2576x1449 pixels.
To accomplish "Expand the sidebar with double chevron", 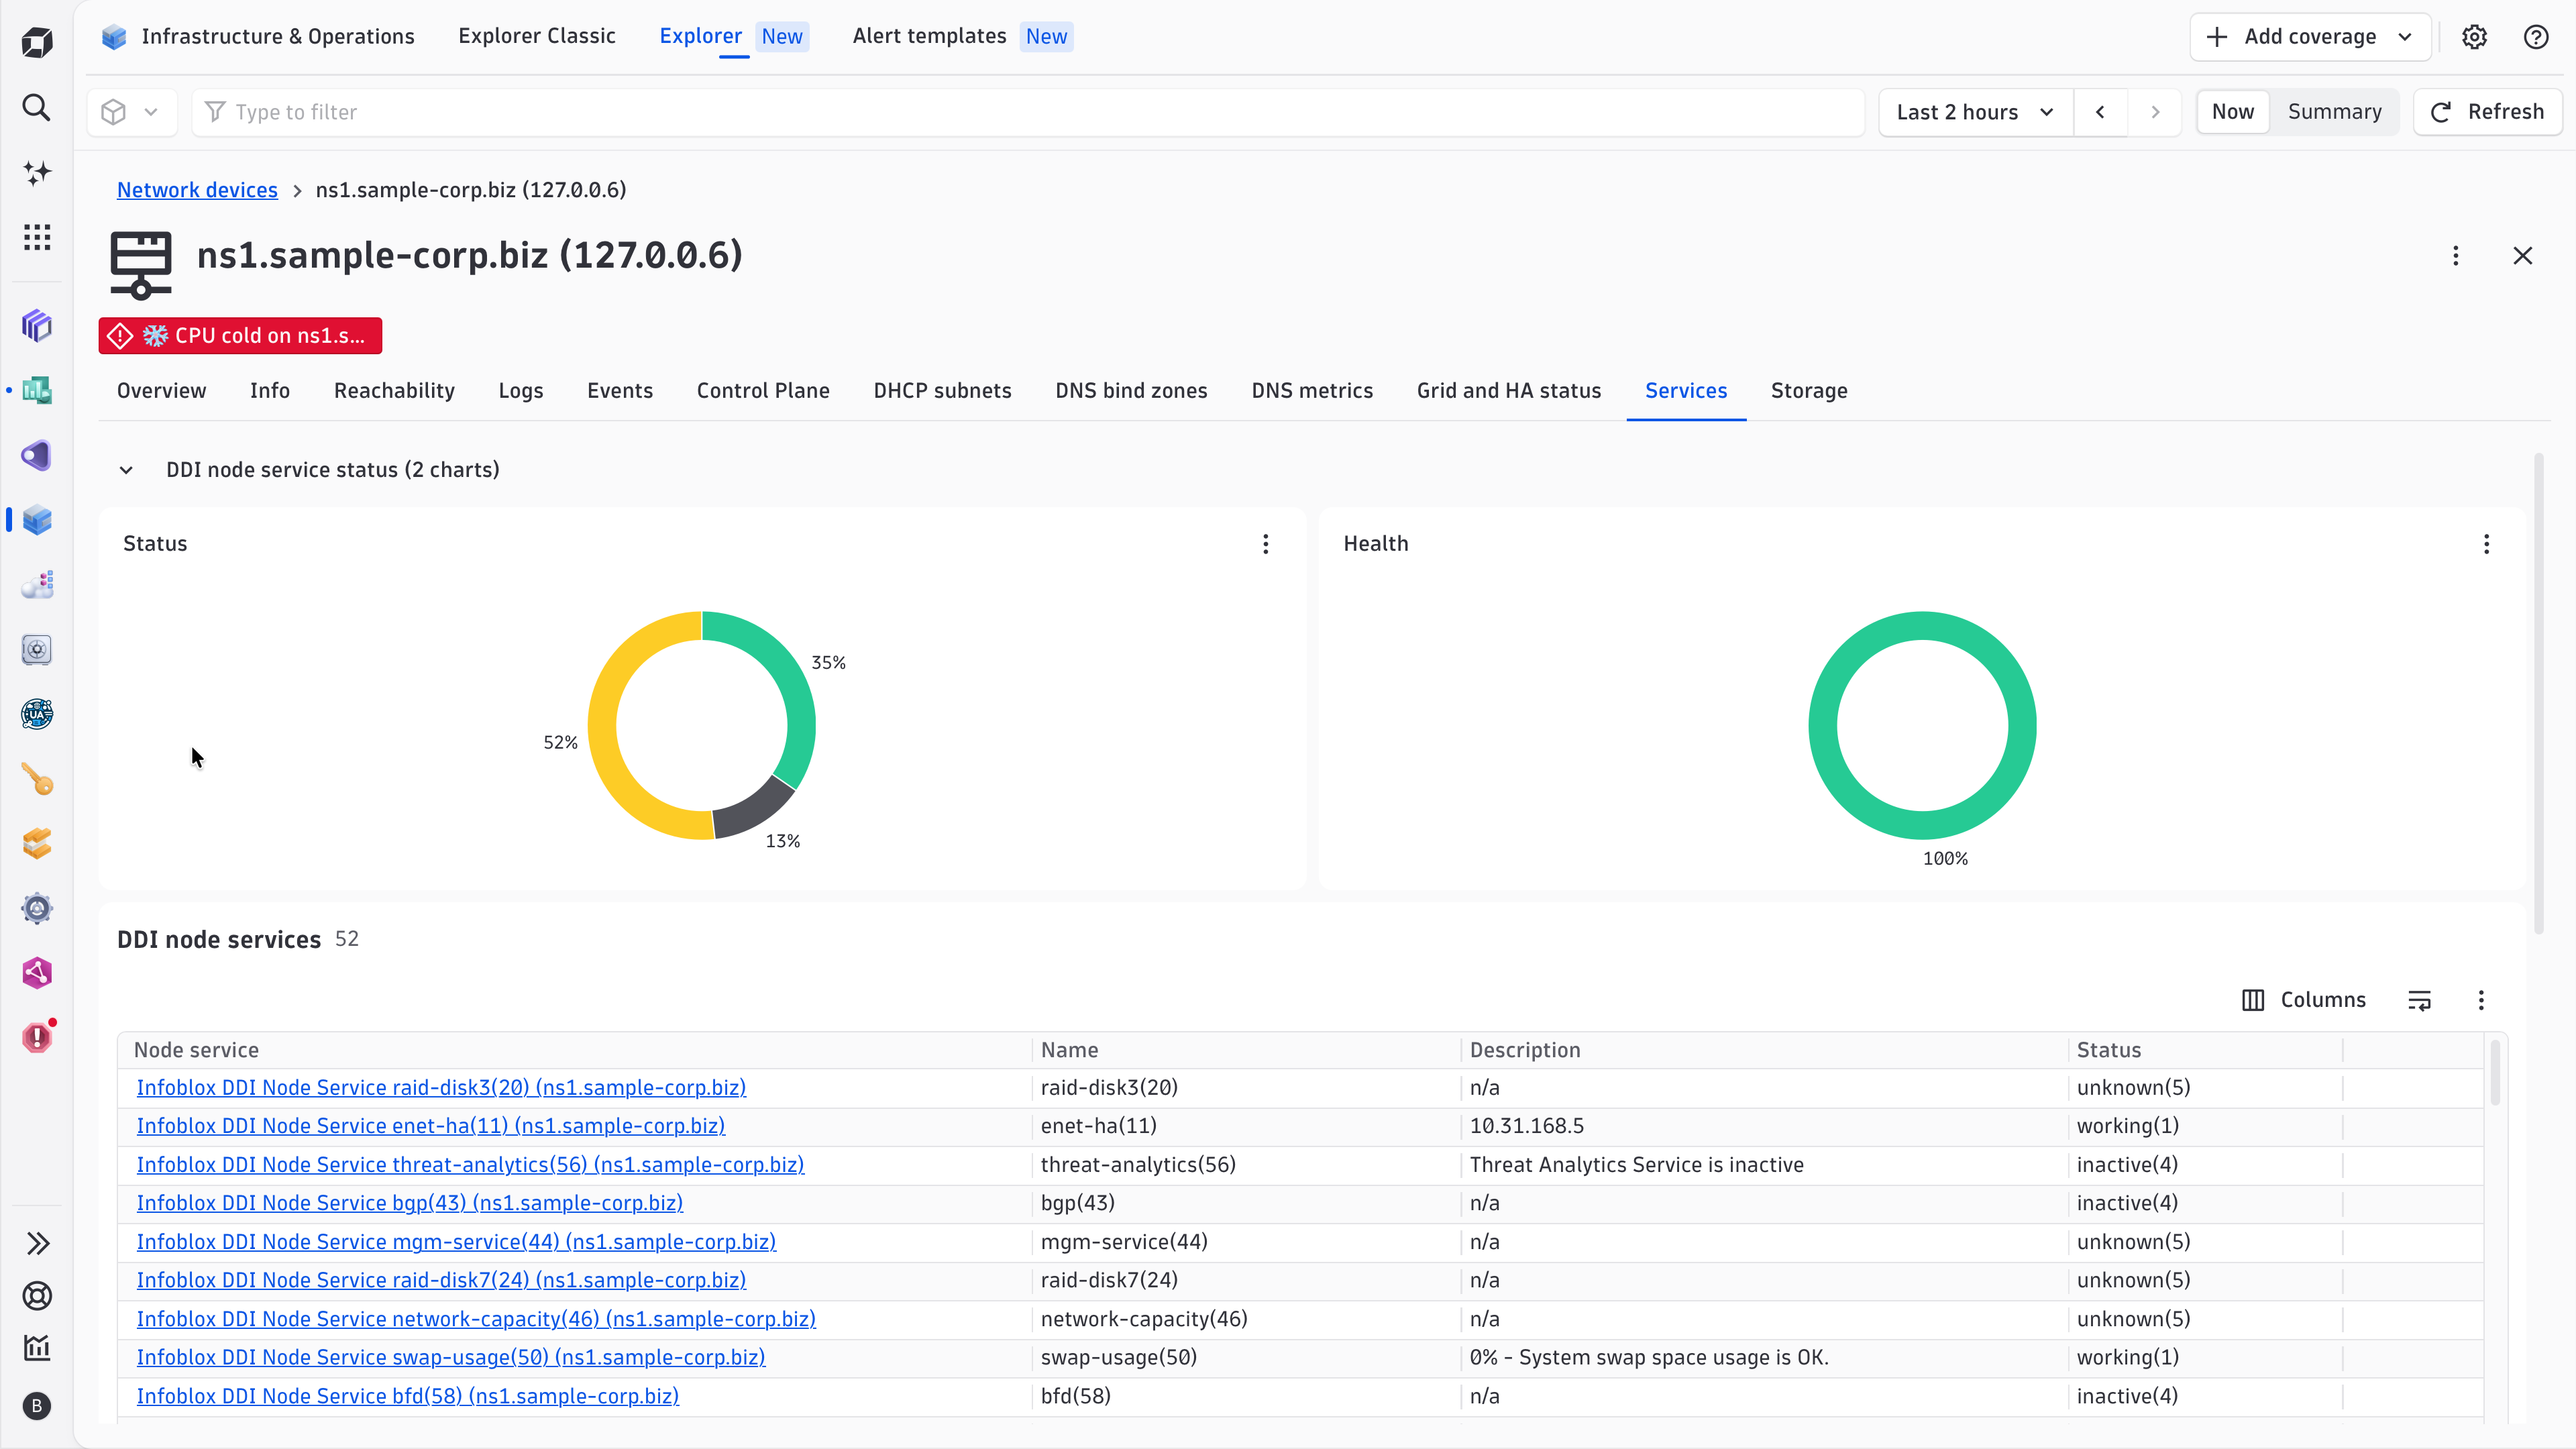I will point(37,1243).
